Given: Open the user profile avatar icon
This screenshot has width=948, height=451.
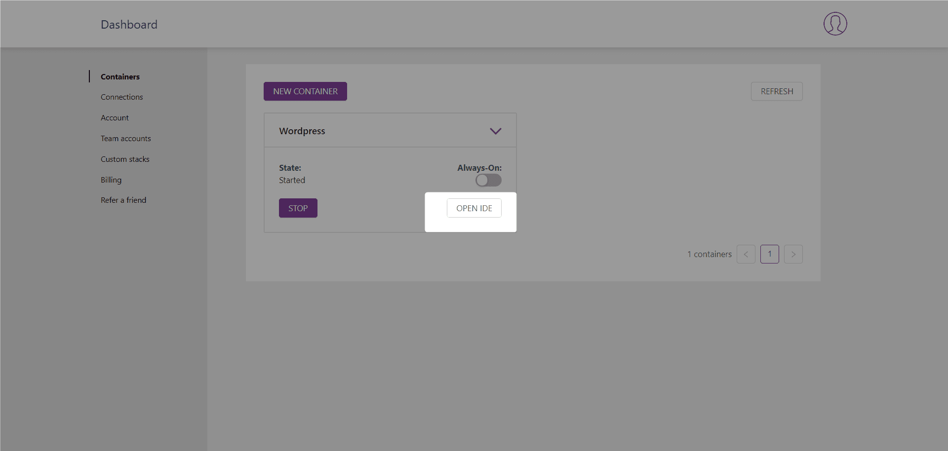Looking at the screenshot, I should [x=835, y=24].
